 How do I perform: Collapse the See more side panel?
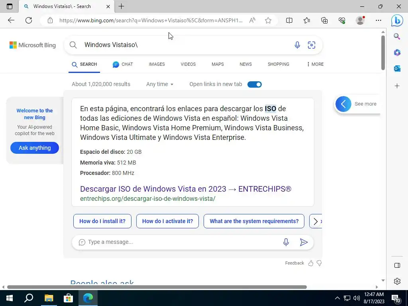point(343,104)
